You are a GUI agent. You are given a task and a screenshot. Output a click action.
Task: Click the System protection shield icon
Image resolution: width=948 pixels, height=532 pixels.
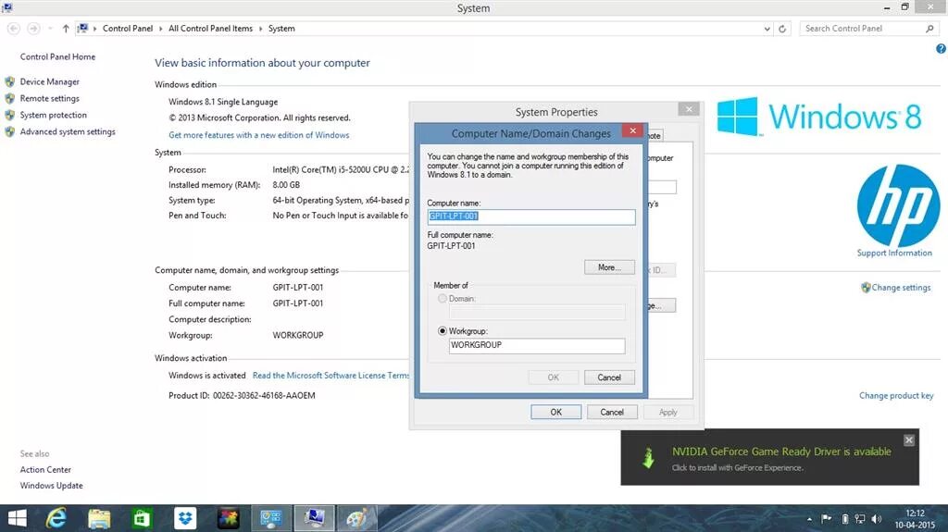tap(9, 115)
